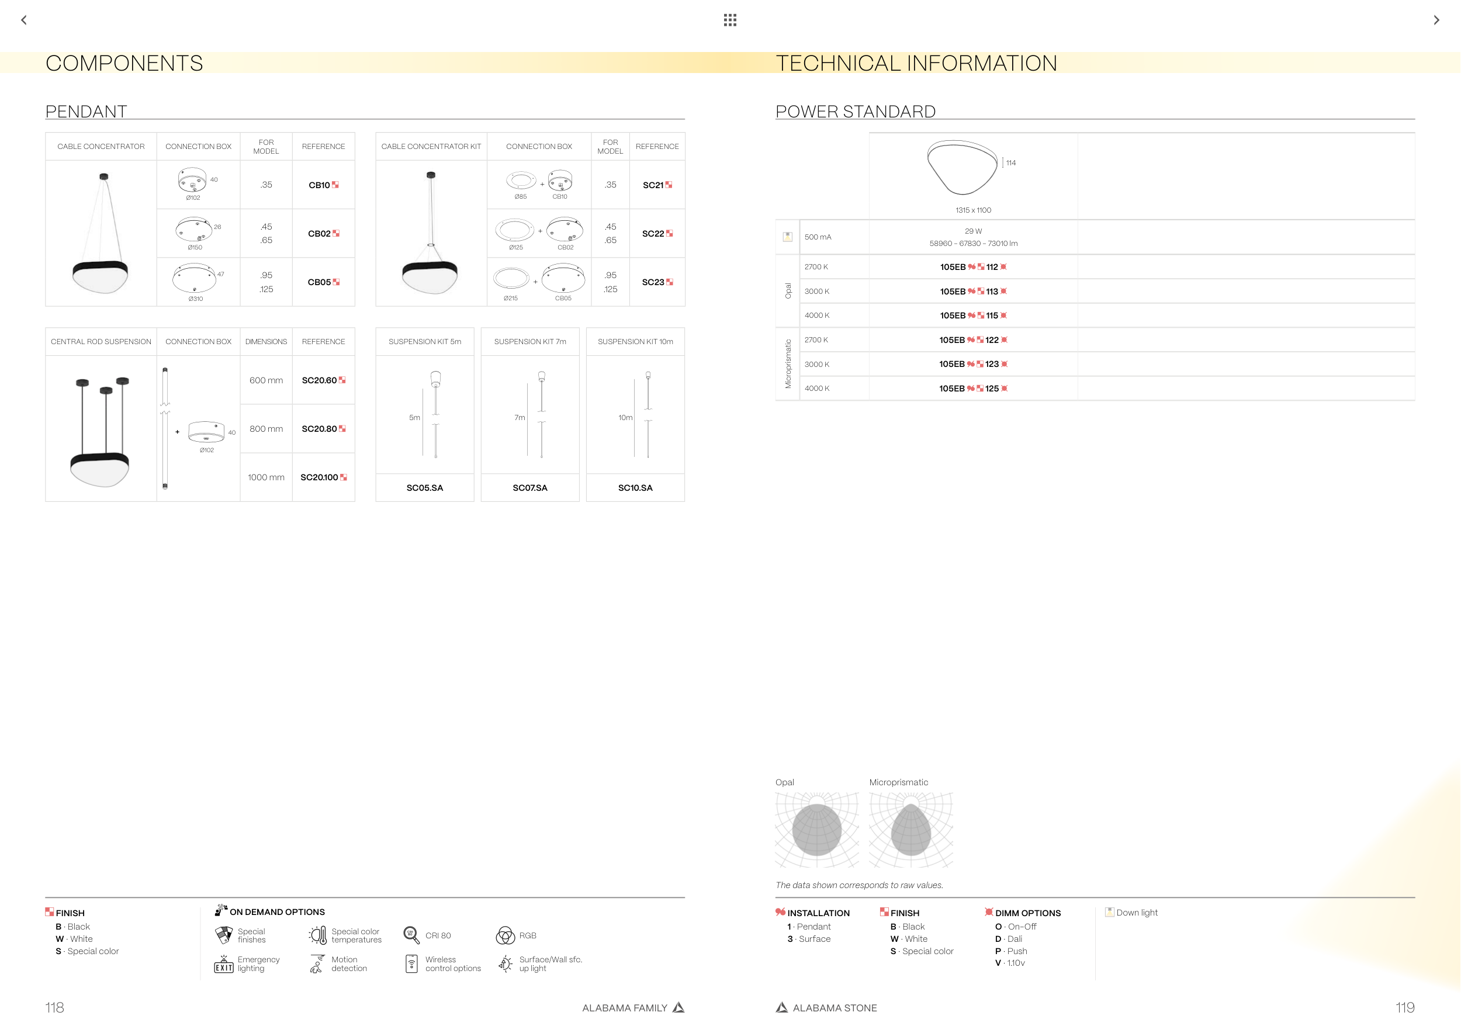Click the Down light legend square
This screenshot has width=1461, height=1033.
coord(1110,912)
